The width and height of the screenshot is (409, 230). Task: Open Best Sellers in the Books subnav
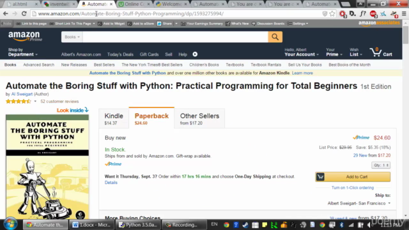[x=104, y=65]
